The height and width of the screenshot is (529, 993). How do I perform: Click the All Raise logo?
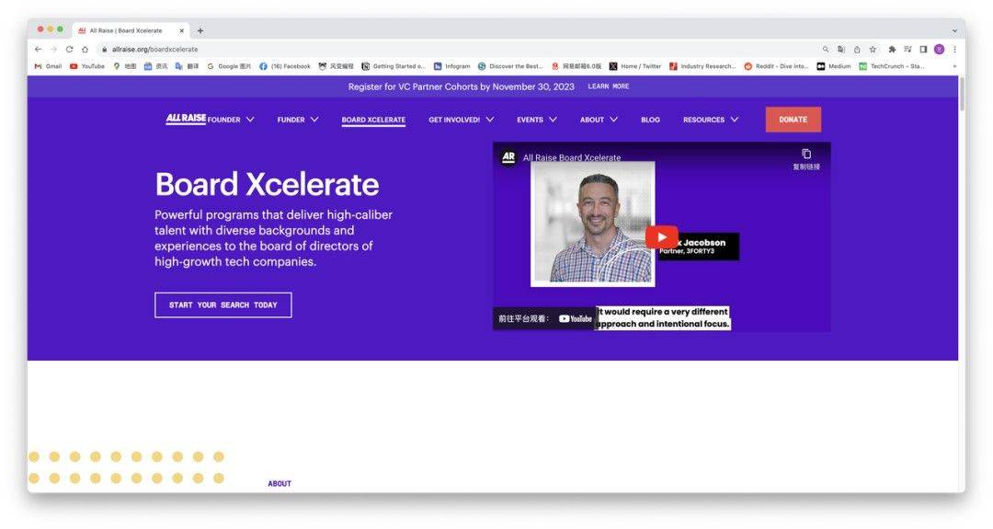point(186,119)
